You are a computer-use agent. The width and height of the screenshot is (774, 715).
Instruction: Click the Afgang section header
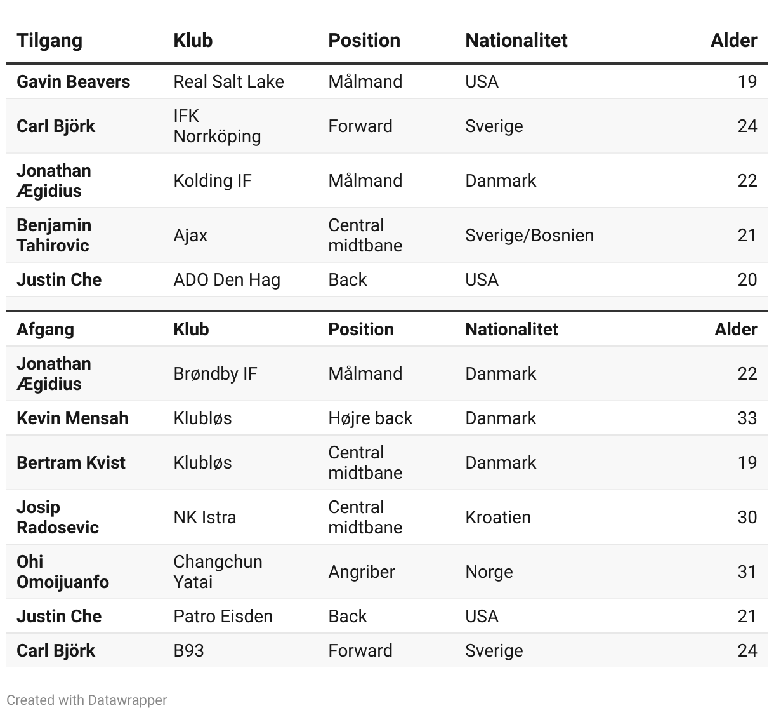(x=45, y=329)
